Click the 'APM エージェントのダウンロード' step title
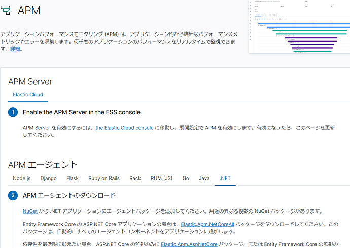 (x=69, y=196)
